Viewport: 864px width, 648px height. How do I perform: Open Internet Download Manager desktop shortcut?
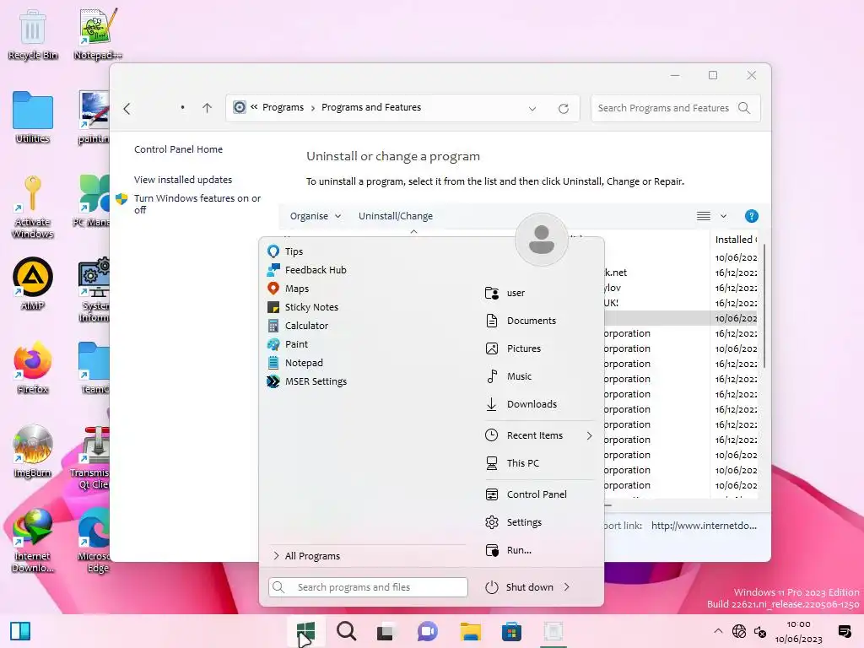[x=33, y=541]
